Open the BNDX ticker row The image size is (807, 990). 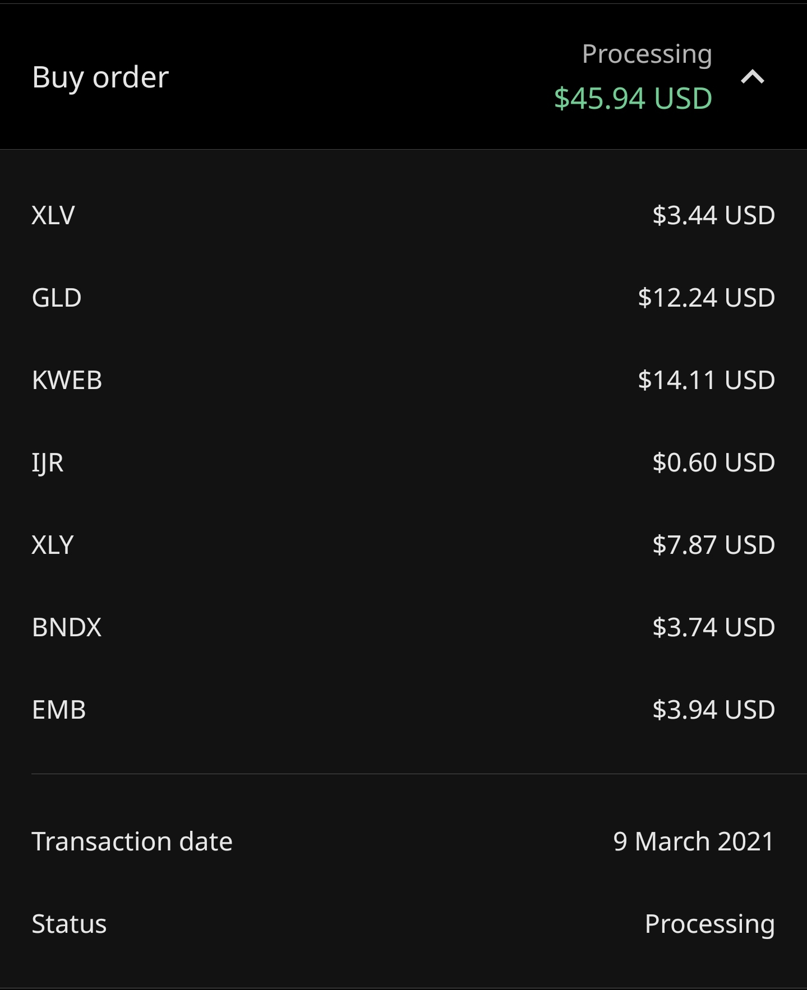[403, 627]
